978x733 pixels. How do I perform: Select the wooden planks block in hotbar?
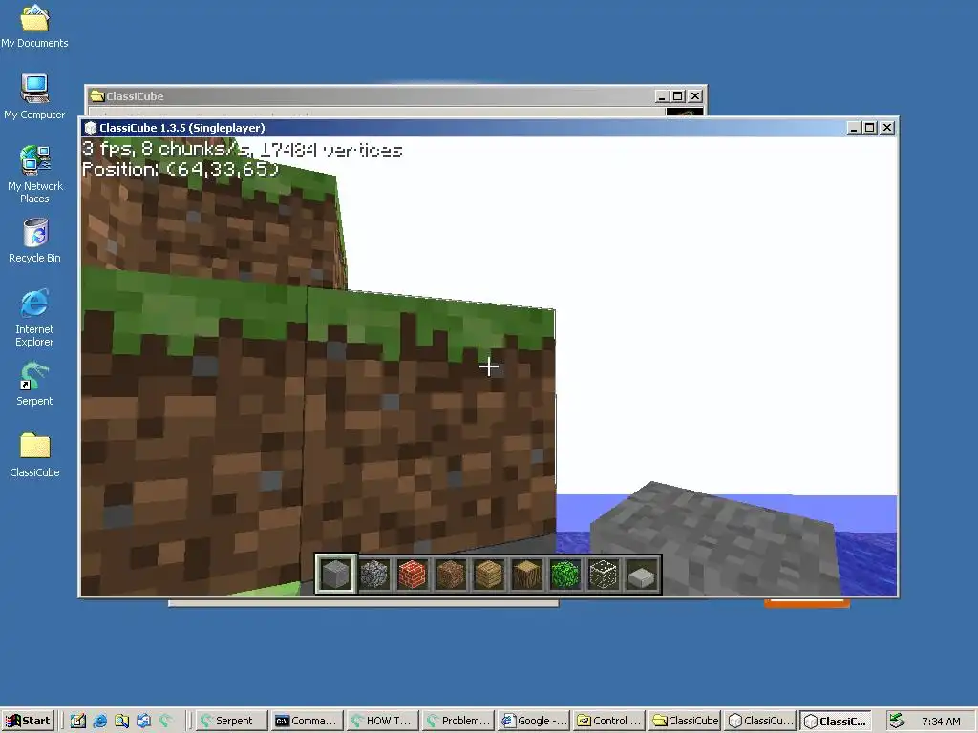(489, 574)
